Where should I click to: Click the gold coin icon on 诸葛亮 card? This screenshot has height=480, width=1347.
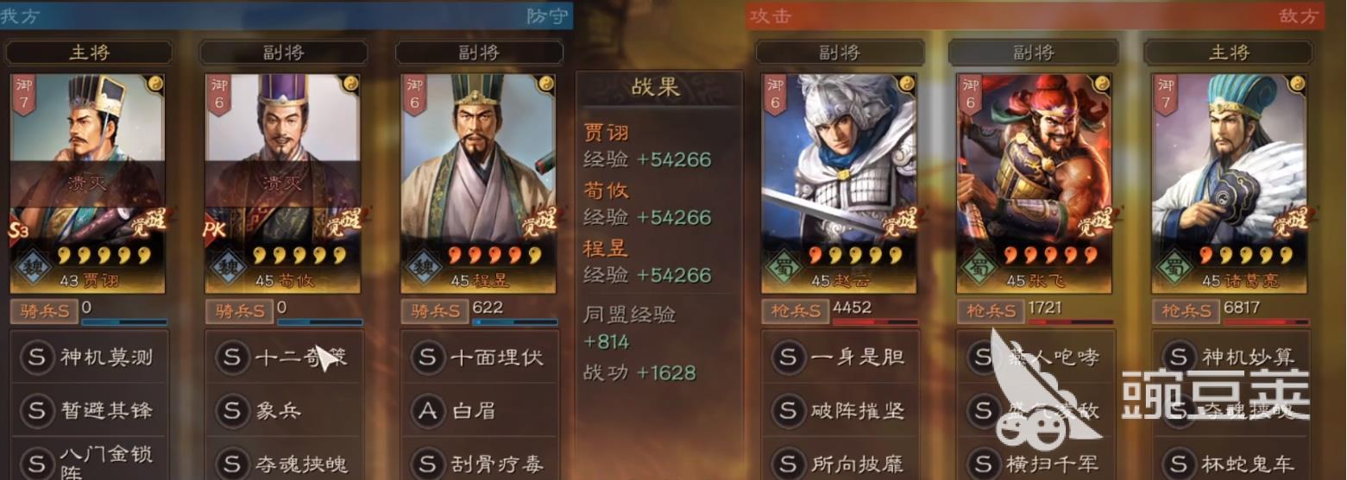[1296, 84]
